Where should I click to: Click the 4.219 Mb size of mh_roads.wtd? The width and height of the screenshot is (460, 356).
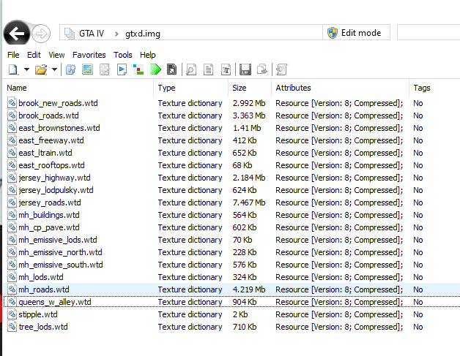coord(249,289)
